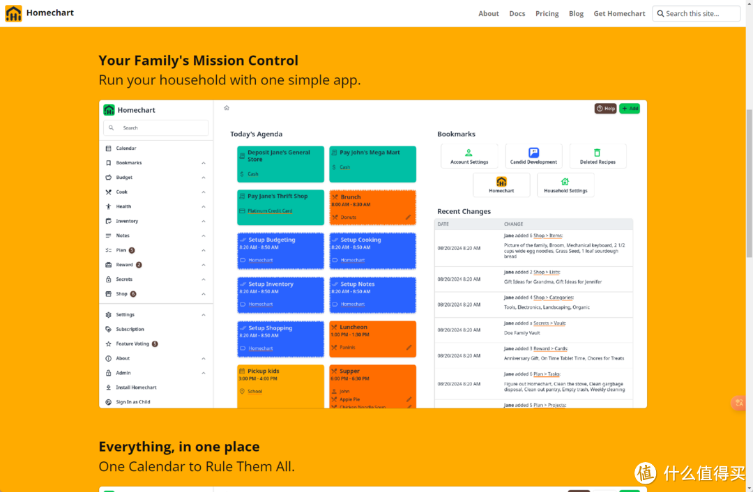Click the Homechart logo icon in header
The height and width of the screenshot is (492, 753).
pos(13,13)
